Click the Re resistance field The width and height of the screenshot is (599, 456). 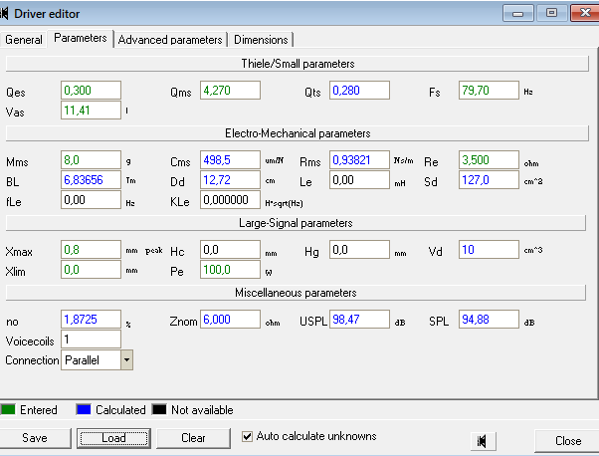(x=489, y=159)
